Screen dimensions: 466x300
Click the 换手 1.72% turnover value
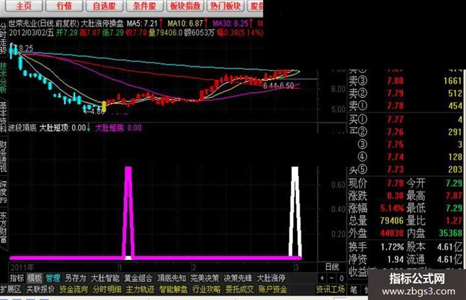(x=393, y=246)
